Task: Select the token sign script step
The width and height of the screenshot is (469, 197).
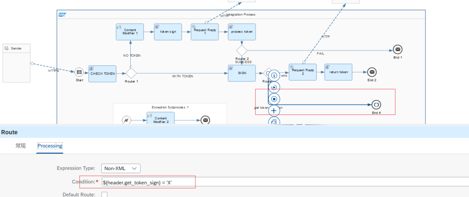Action: pos(168,32)
